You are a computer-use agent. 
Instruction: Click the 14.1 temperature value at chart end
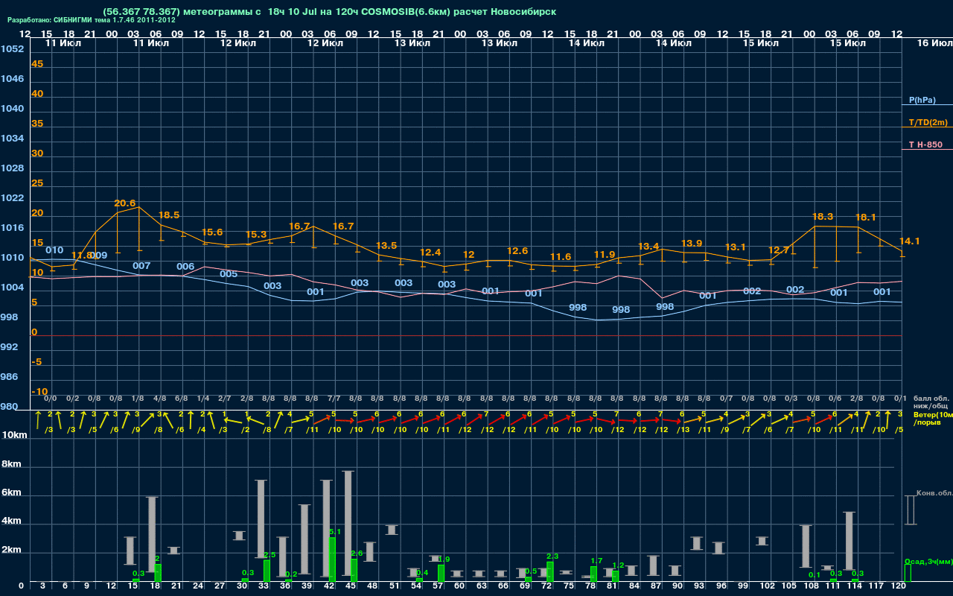pos(910,241)
